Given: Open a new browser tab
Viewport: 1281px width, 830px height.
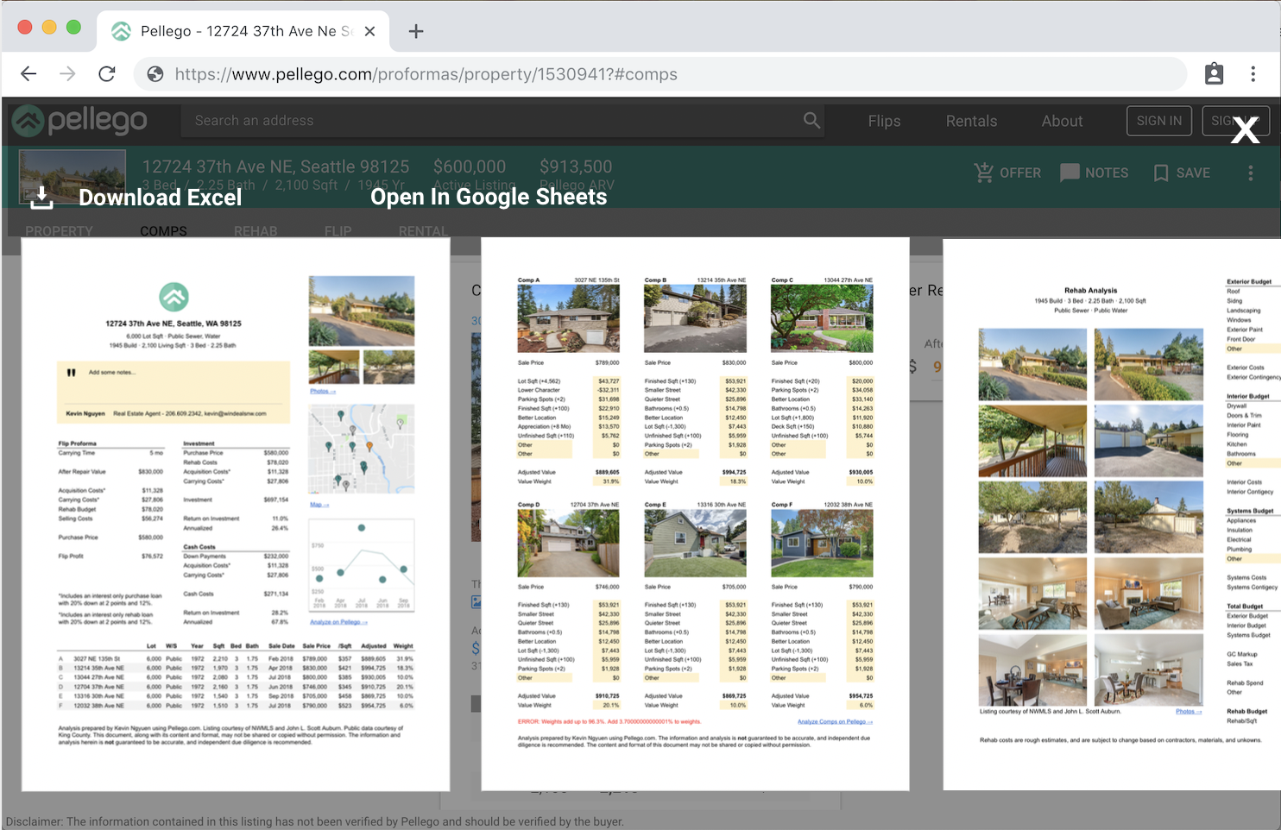Looking at the screenshot, I should pos(416,31).
